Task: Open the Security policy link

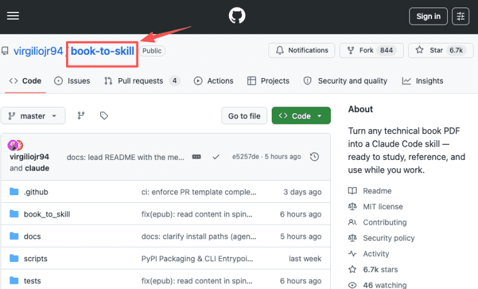Action: pyautogui.click(x=389, y=238)
